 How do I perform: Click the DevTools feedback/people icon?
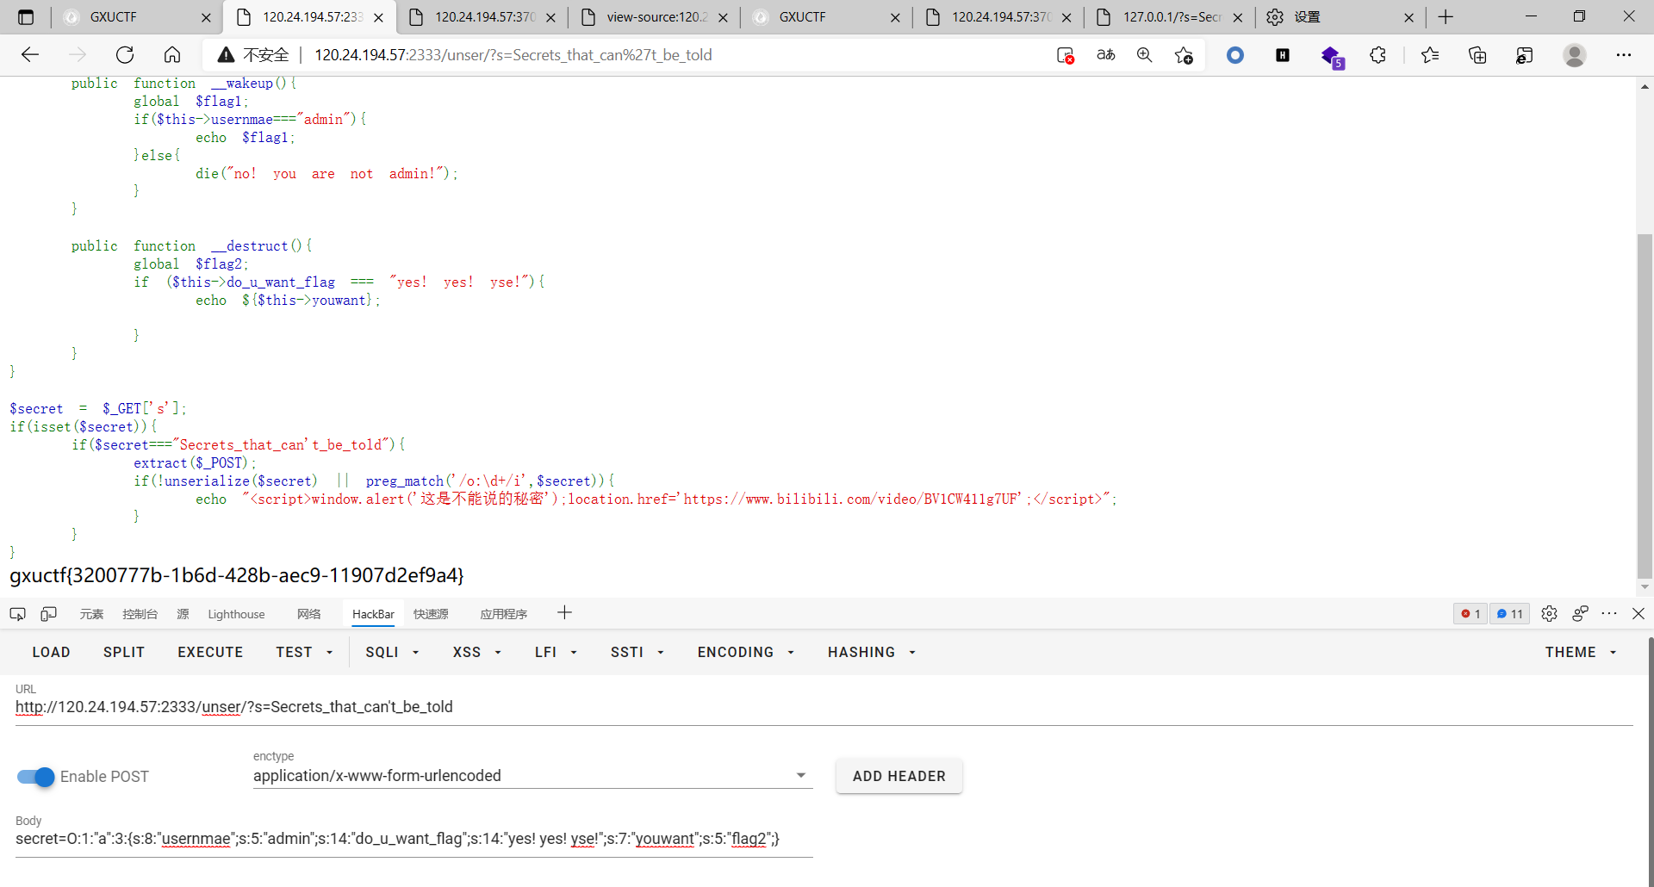click(1580, 614)
